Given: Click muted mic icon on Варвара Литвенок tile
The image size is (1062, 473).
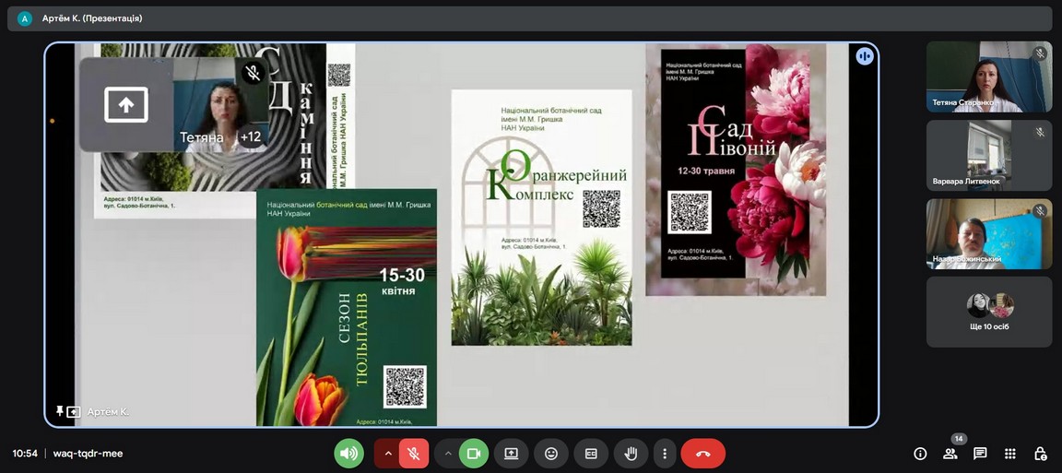Looking at the screenshot, I should click(x=1040, y=132).
